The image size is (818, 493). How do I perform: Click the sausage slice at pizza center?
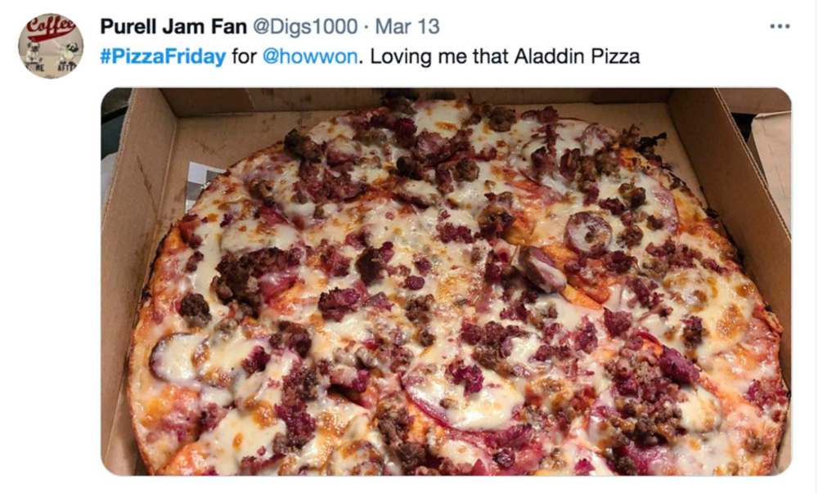pos(542,268)
